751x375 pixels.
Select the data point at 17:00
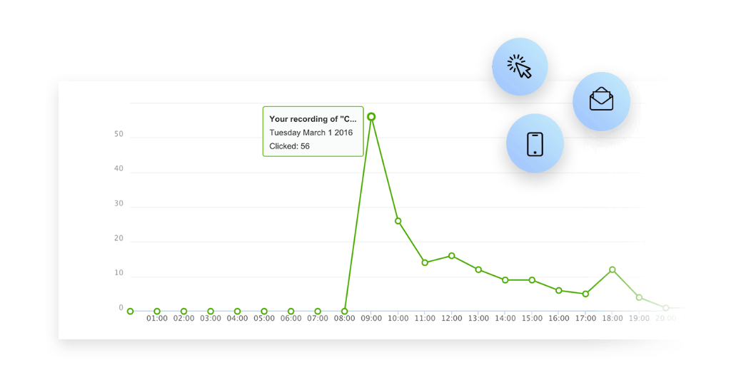click(x=585, y=294)
